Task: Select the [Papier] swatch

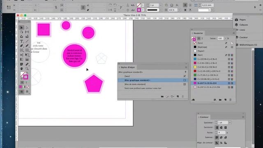Action: [213, 51]
